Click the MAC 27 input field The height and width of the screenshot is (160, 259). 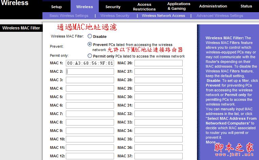159,71
